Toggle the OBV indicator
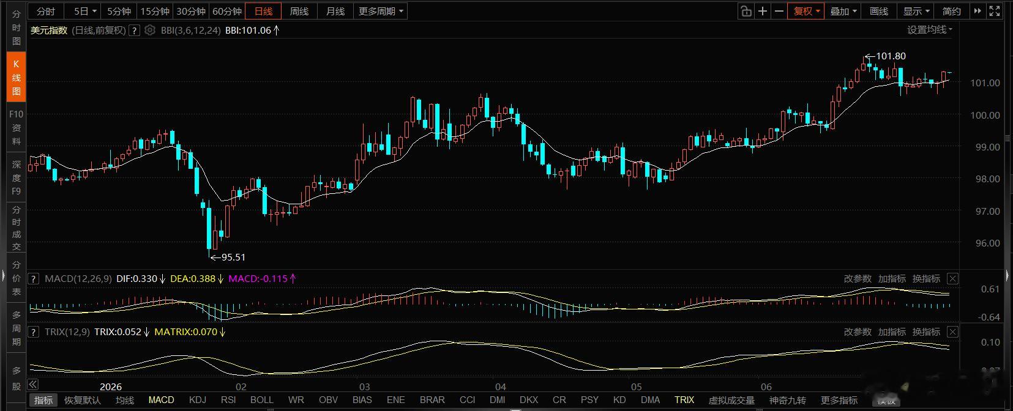This screenshot has height=411, width=1013. coord(329,400)
